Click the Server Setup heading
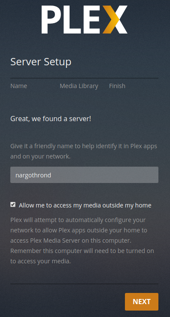This screenshot has width=170, height=317. point(41,62)
